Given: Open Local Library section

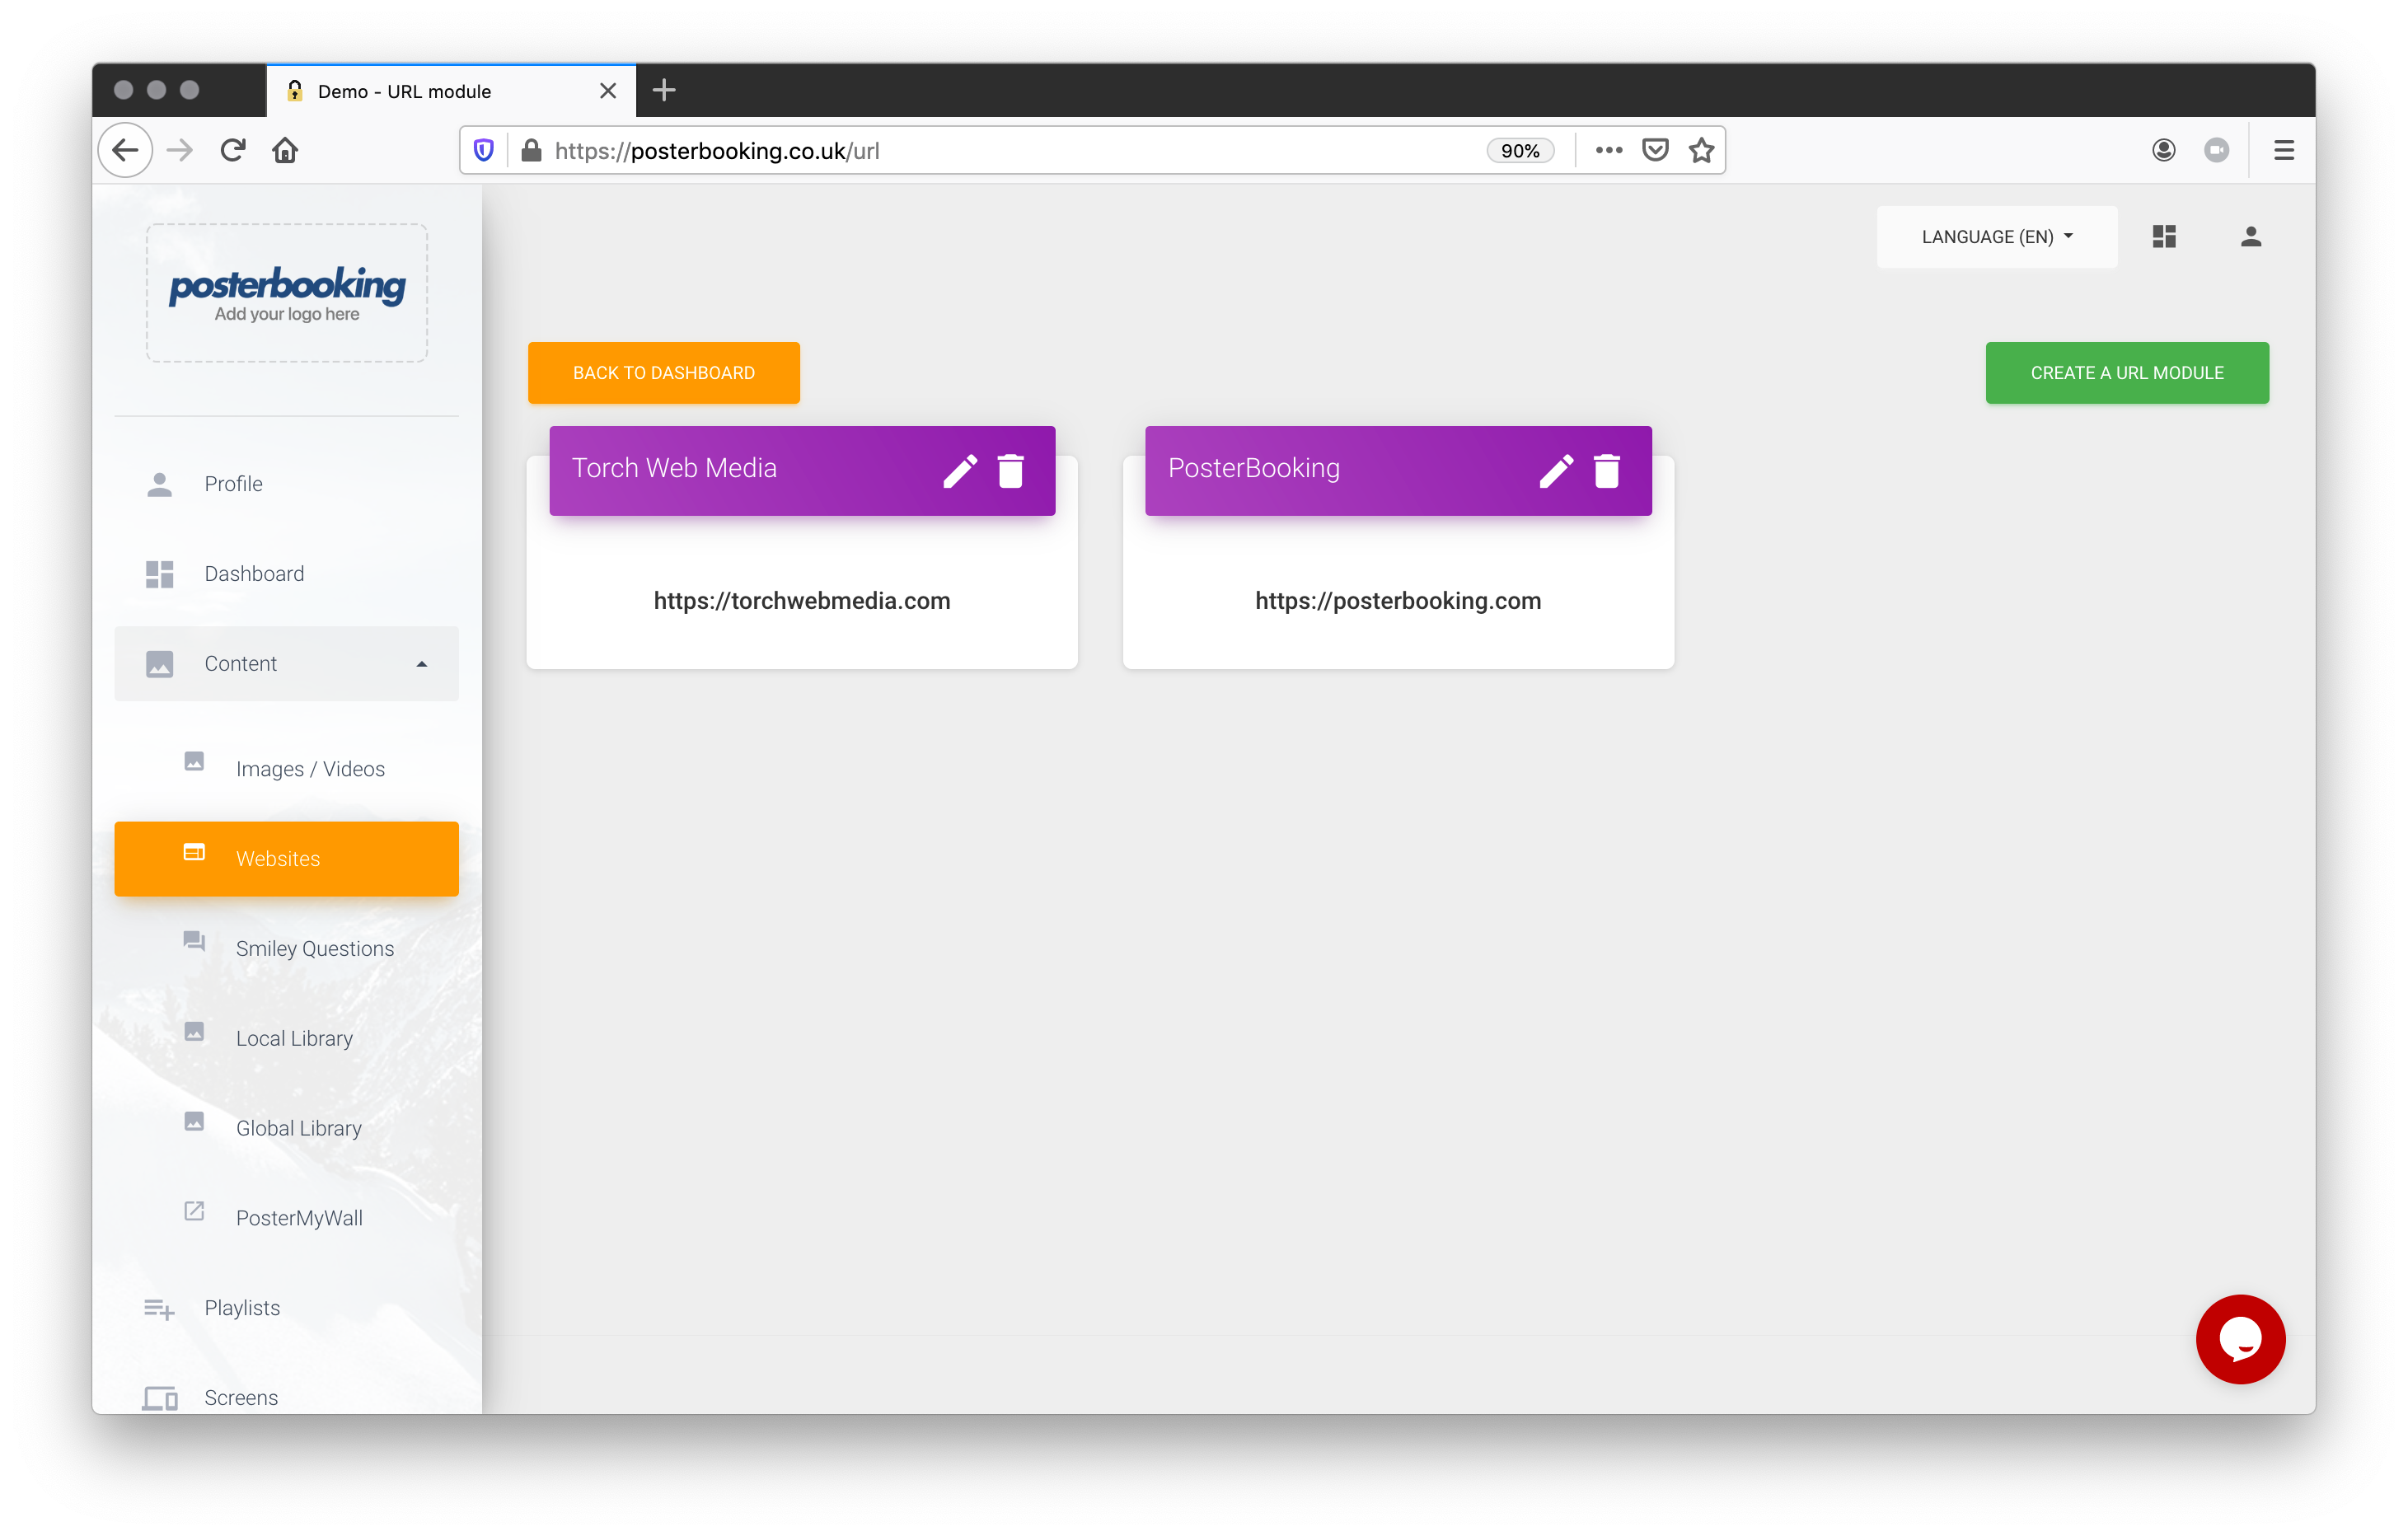Looking at the screenshot, I should (x=286, y=1038).
